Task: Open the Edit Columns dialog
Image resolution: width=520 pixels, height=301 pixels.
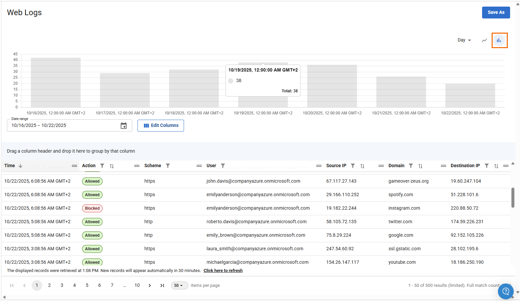Action: pos(161,126)
